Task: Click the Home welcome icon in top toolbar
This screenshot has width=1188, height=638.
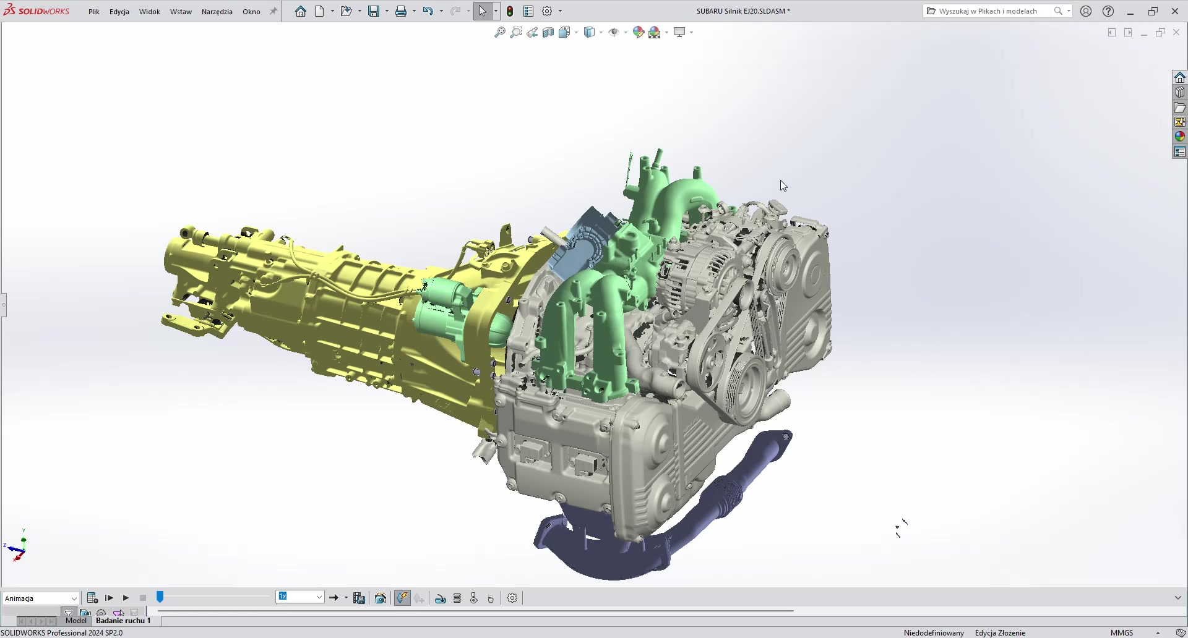Action: (300, 11)
